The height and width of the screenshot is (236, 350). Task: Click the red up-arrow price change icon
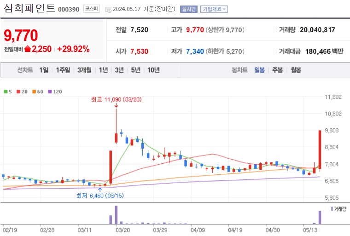coord(28,49)
